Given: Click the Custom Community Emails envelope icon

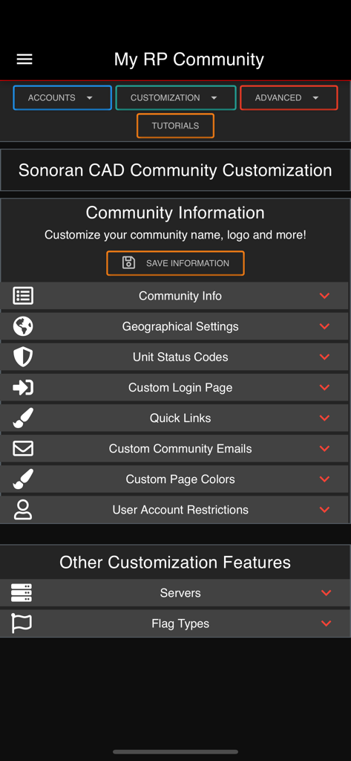Looking at the screenshot, I should (x=23, y=448).
